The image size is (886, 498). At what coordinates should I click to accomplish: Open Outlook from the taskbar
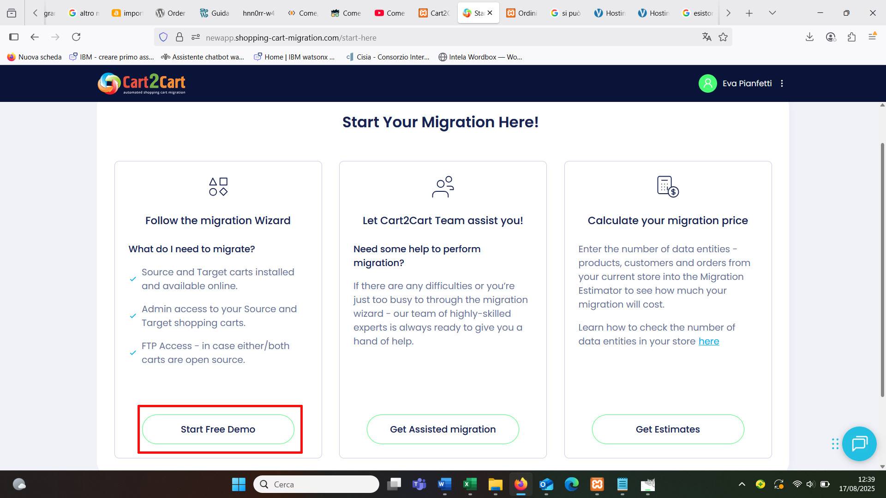pyautogui.click(x=546, y=484)
